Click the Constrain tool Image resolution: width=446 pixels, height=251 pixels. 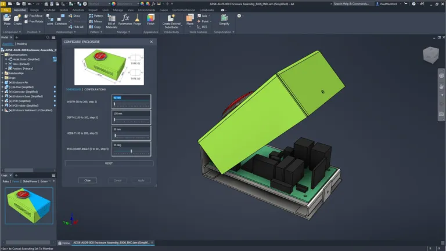(x=60, y=20)
